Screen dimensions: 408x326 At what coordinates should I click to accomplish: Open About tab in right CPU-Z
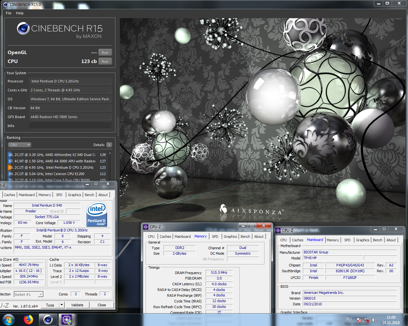coord(391,240)
